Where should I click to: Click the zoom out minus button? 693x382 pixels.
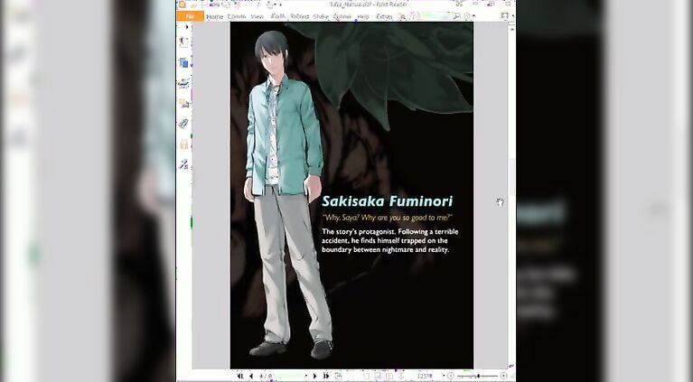point(451,376)
